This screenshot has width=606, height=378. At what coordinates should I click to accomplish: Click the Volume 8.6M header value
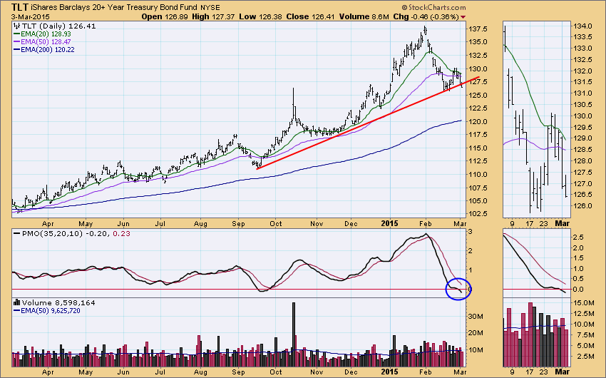(x=364, y=16)
